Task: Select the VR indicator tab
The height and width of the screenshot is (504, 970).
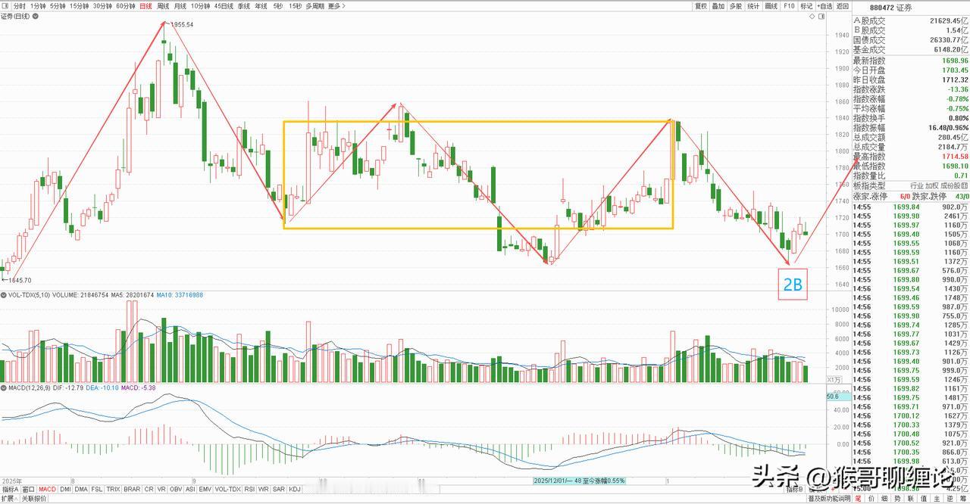Action: [161, 490]
